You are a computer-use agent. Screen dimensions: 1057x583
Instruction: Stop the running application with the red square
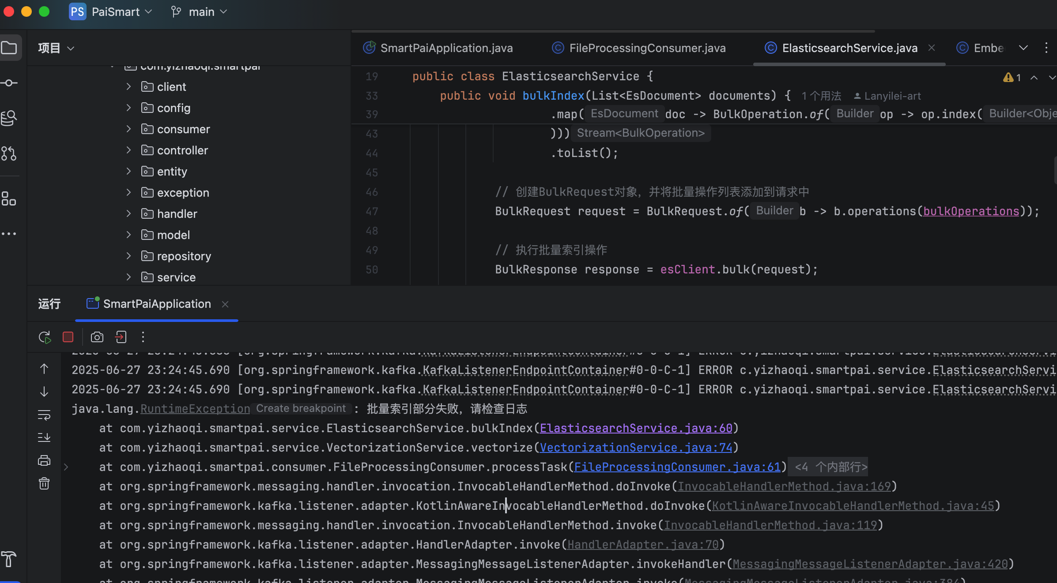68,337
